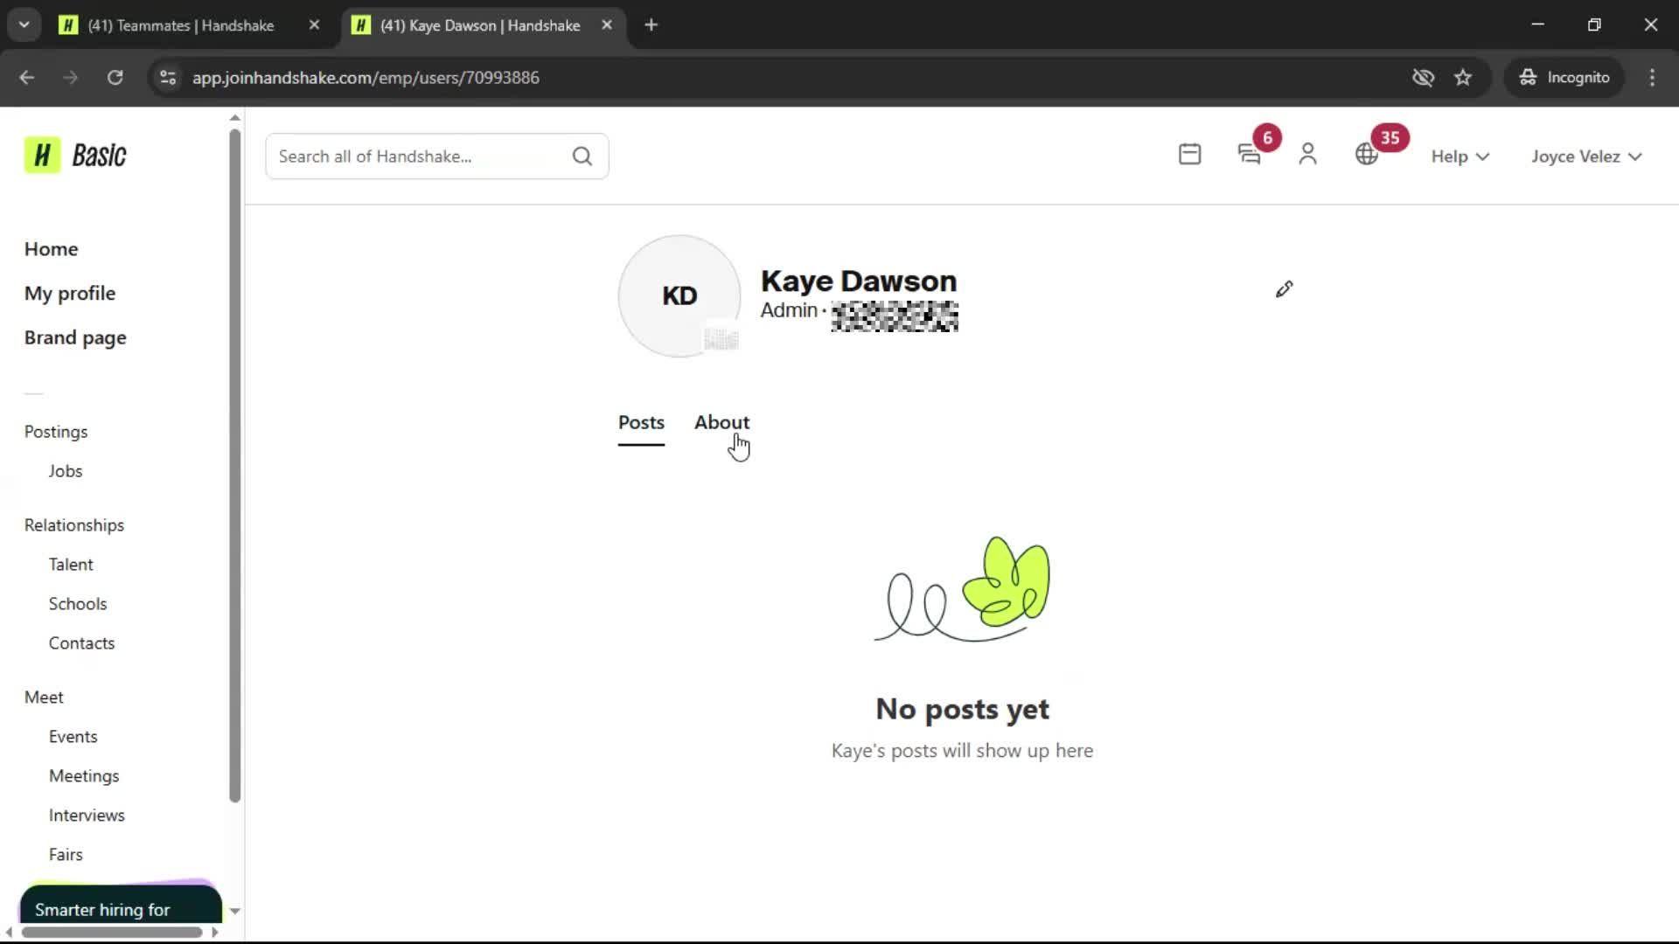Screen dimensions: 1679x944
Task: Open Joyce Velez account menu
Action: (1585, 156)
